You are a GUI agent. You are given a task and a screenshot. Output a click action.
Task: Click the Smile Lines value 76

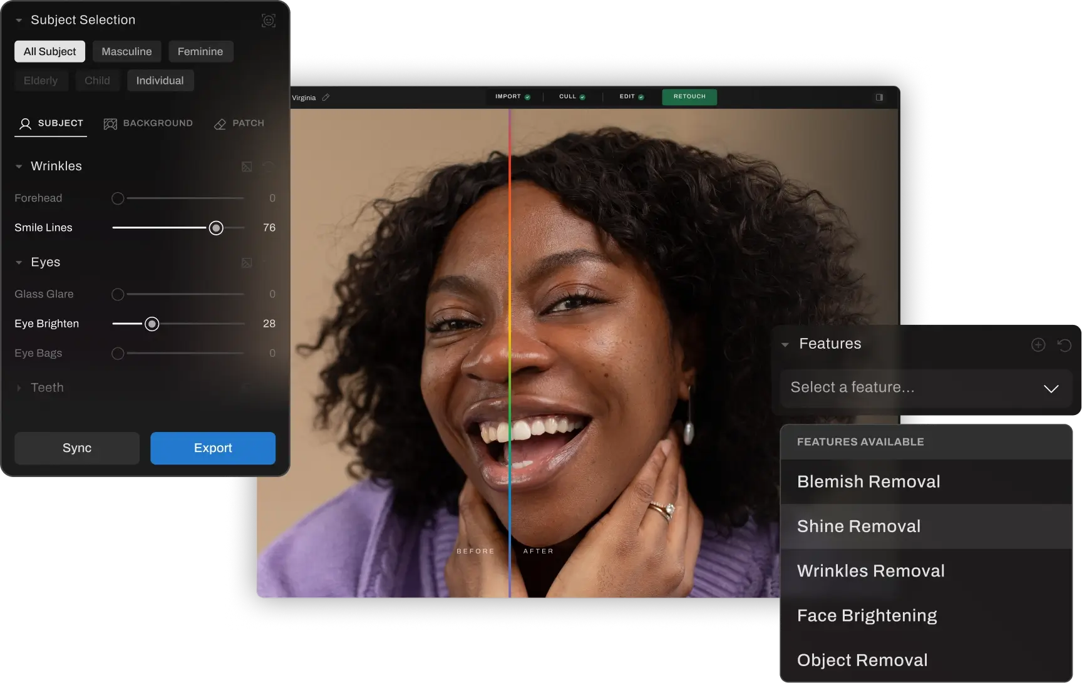[x=269, y=228]
